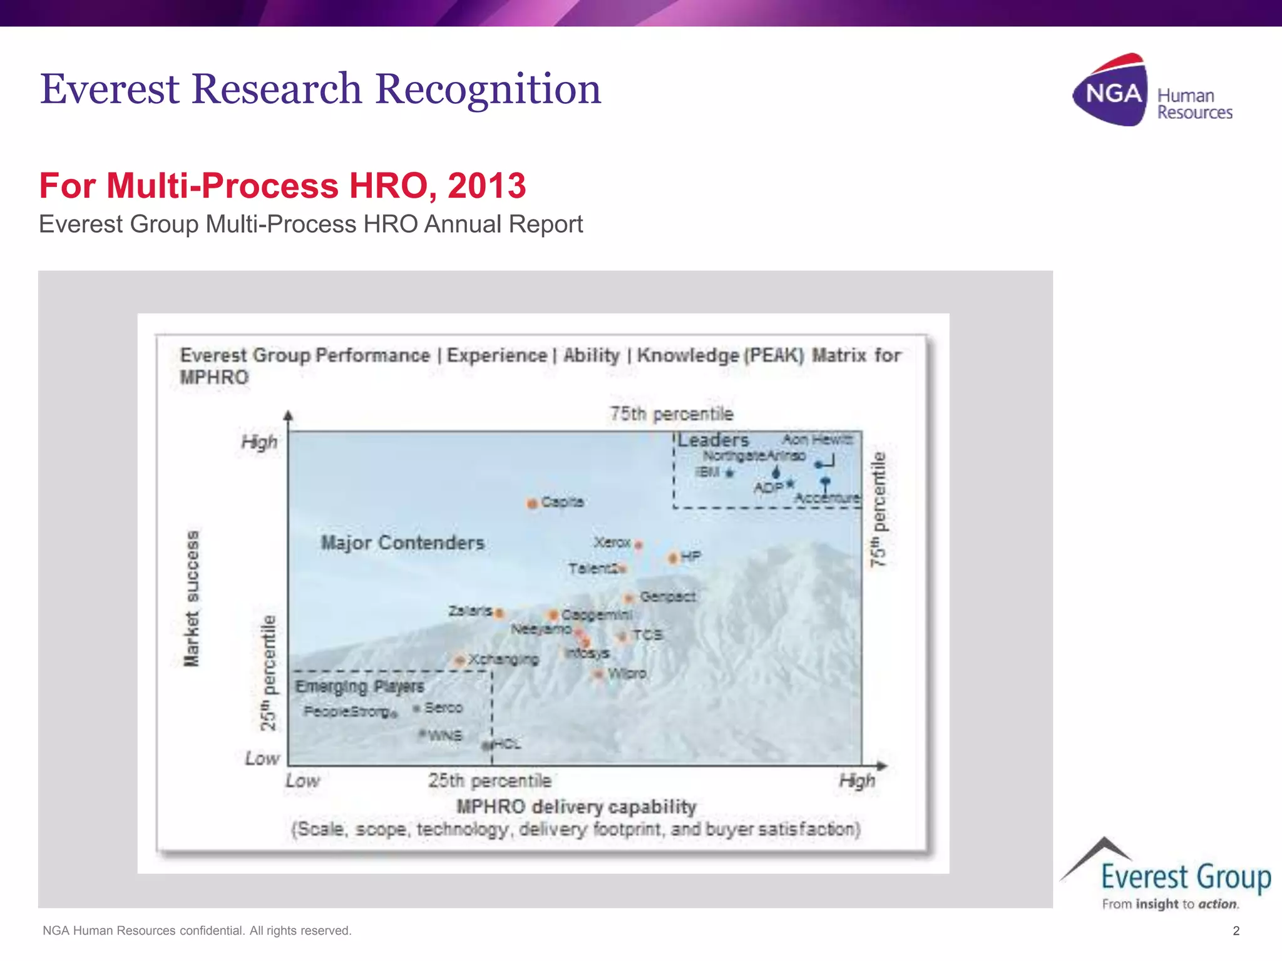Click the Major Contenders label
The width and height of the screenshot is (1282, 961).
coord(403,542)
